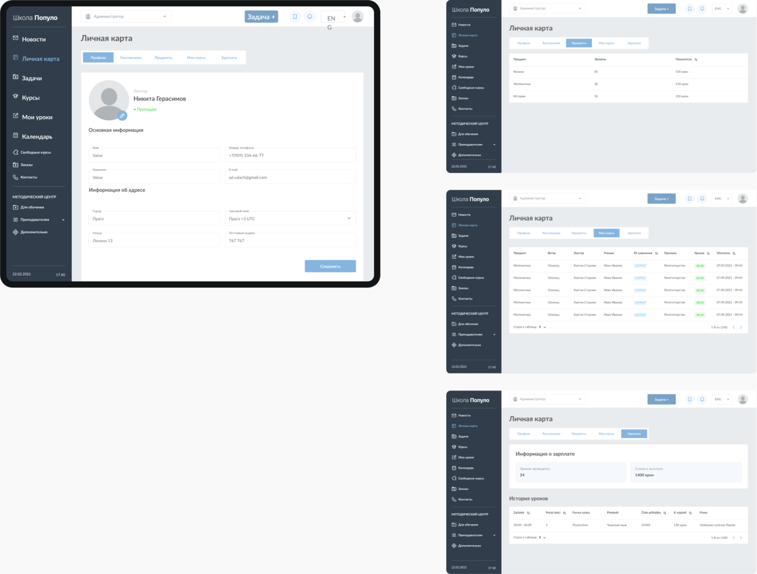757x574 pixels.
Task: Open the bookmark icon beside the big Задача + button
Action: (x=294, y=17)
